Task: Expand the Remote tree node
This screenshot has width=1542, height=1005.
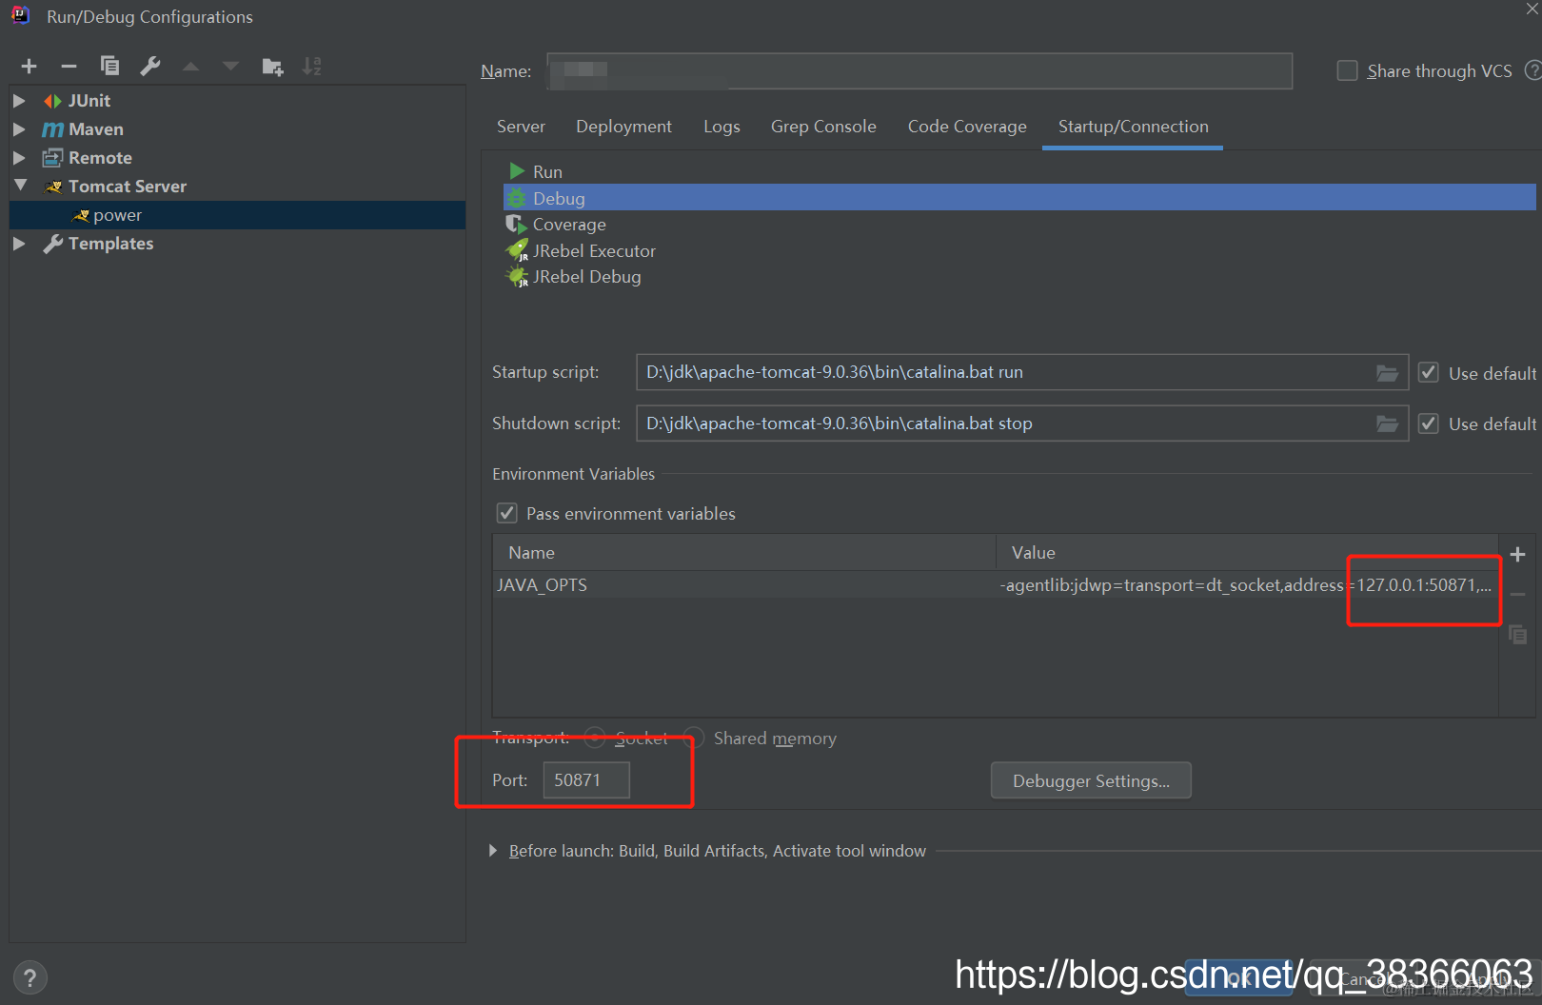Action: click(x=19, y=157)
